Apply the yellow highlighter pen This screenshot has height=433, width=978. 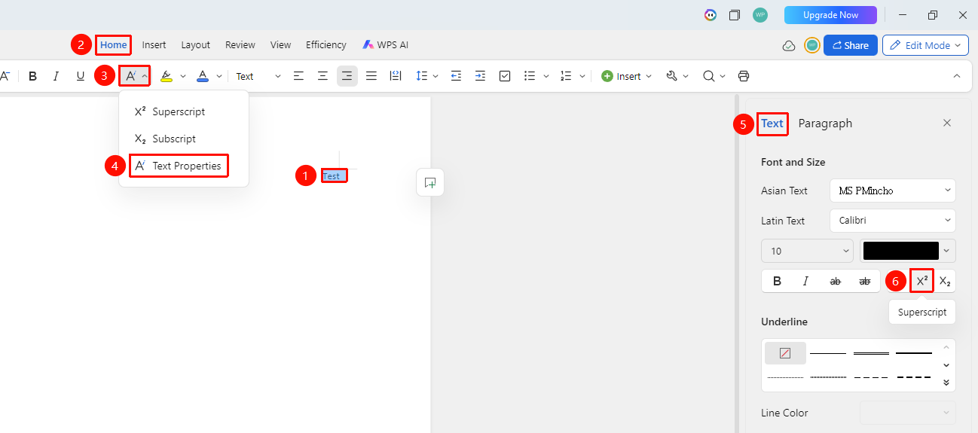[x=167, y=76]
